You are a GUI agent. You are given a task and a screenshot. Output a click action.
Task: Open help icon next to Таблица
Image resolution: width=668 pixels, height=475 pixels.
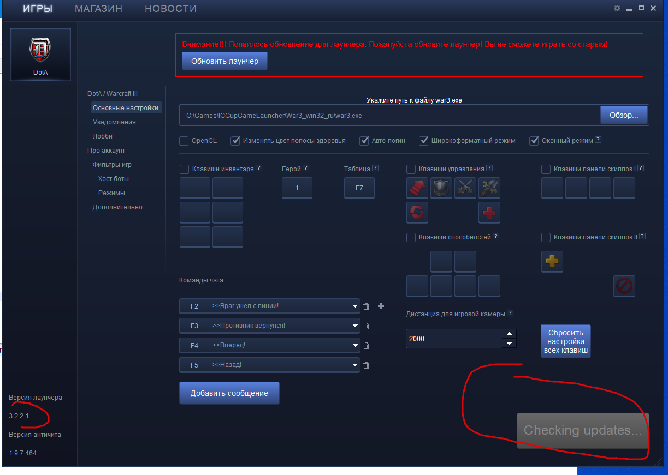click(375, 168)
